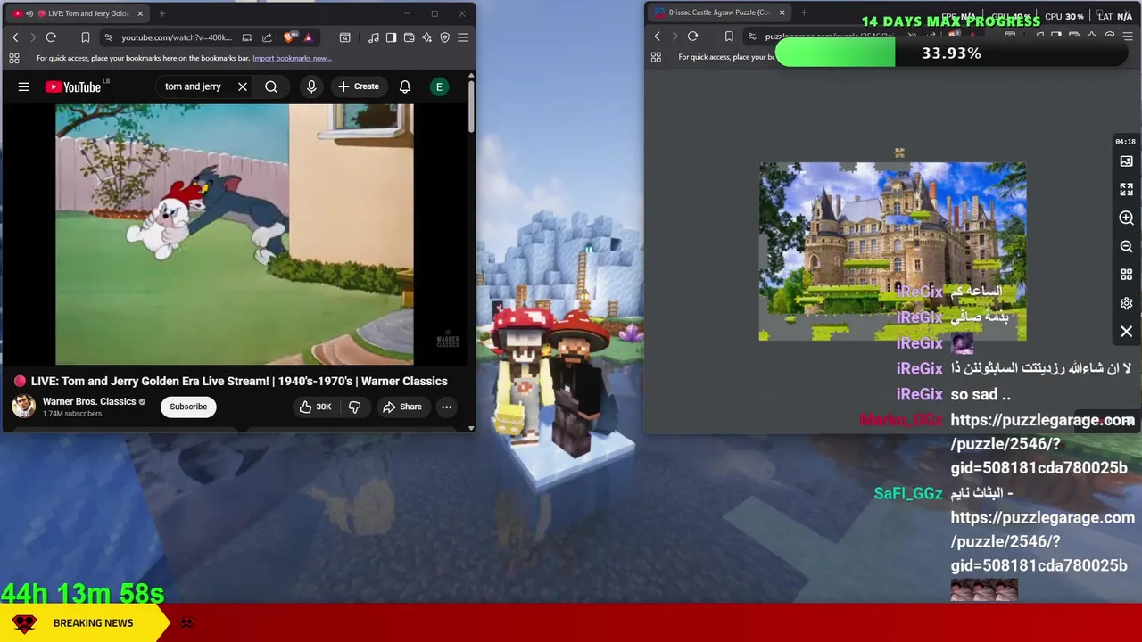Open the YouTube hamburger guide menu
Image resolution: width=1142 pixels, height=642 pixels.
(24, 86)
